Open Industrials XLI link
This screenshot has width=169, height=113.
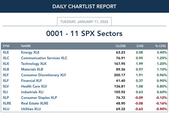[x=32, y=92]
